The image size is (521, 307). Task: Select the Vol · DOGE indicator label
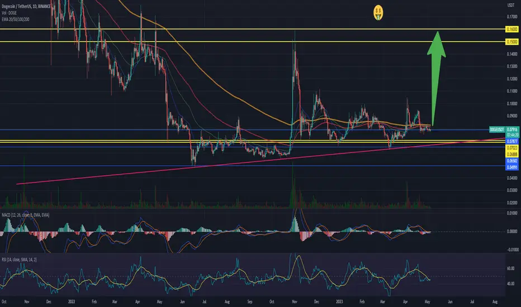click(x=9, y=13)
